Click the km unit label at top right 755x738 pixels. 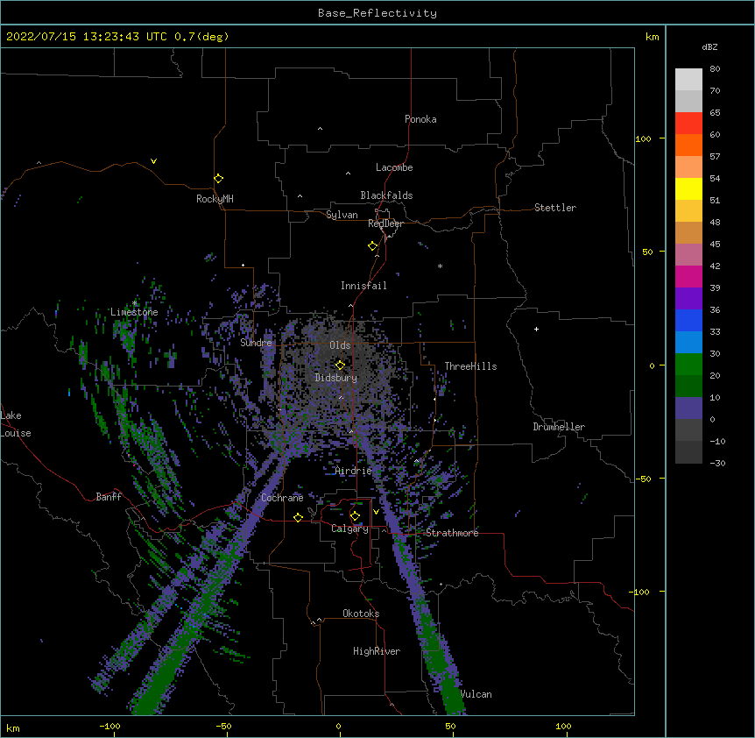(x=653, y=37)
